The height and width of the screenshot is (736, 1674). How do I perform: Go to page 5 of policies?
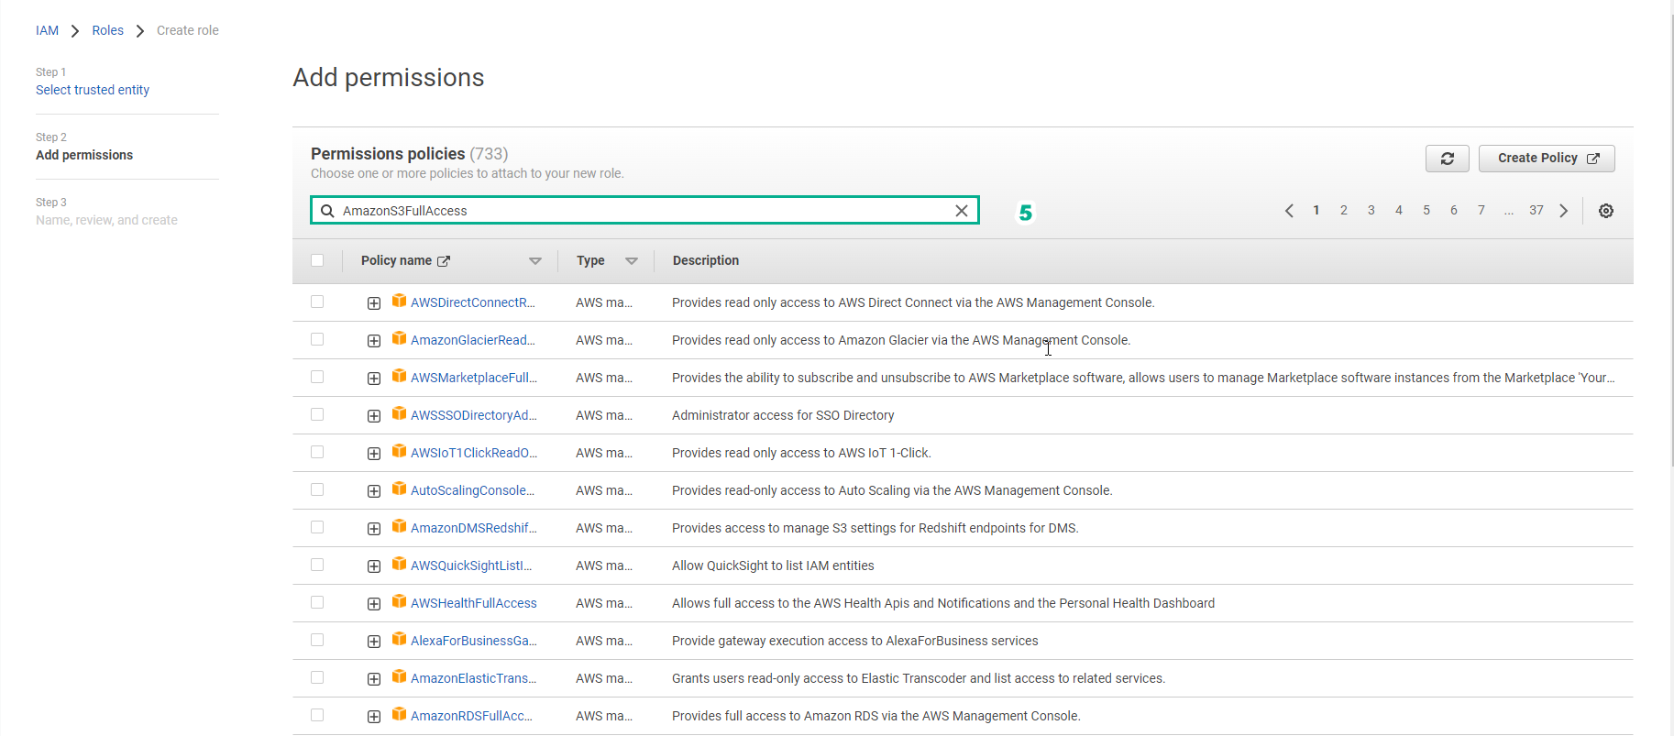coord(1426,210)
